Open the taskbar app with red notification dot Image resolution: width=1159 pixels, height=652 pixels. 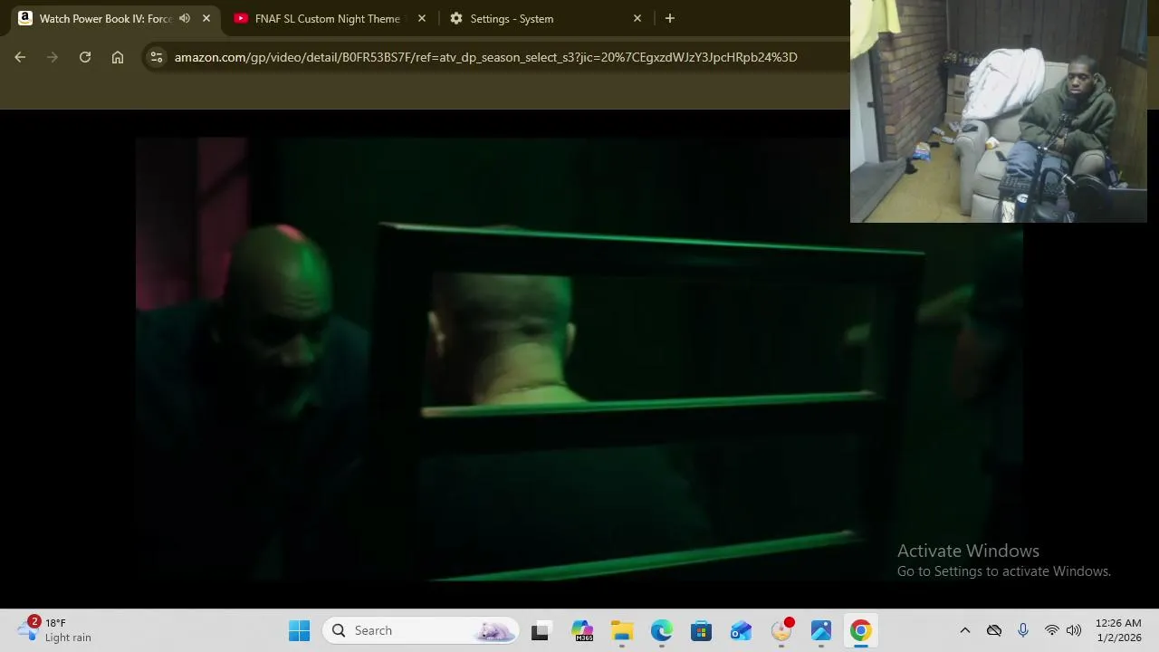pyautogui.click(x=781, y=630)
